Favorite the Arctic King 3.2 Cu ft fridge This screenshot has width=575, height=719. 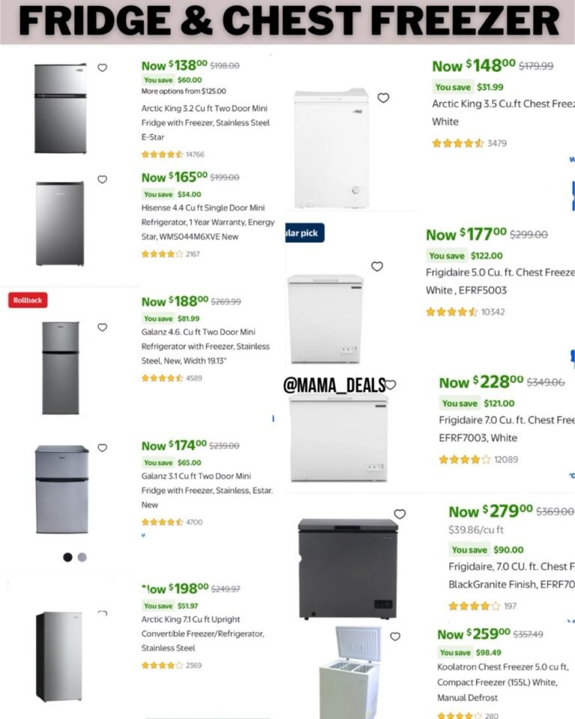[x=103, y=67]
